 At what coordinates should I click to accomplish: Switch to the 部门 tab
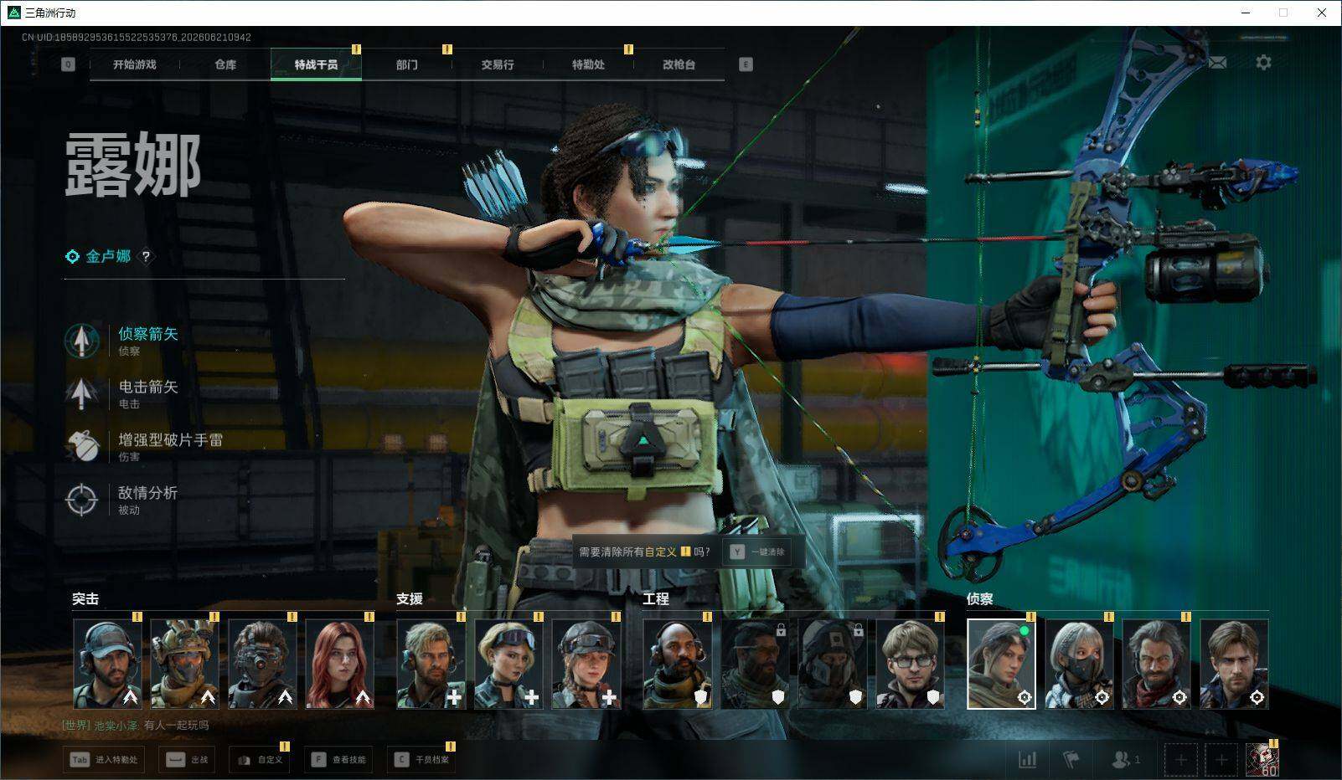[x=407, y=64]
